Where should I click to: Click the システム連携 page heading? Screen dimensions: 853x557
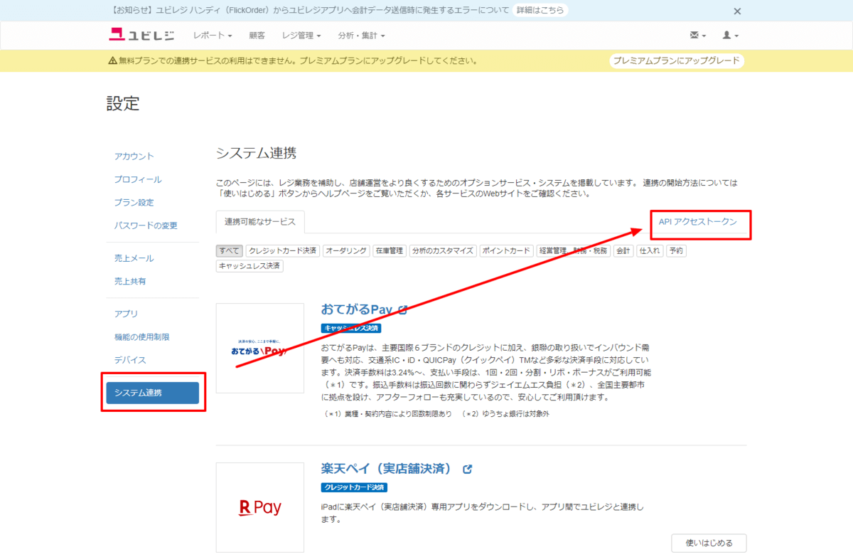tap(256, 153)
